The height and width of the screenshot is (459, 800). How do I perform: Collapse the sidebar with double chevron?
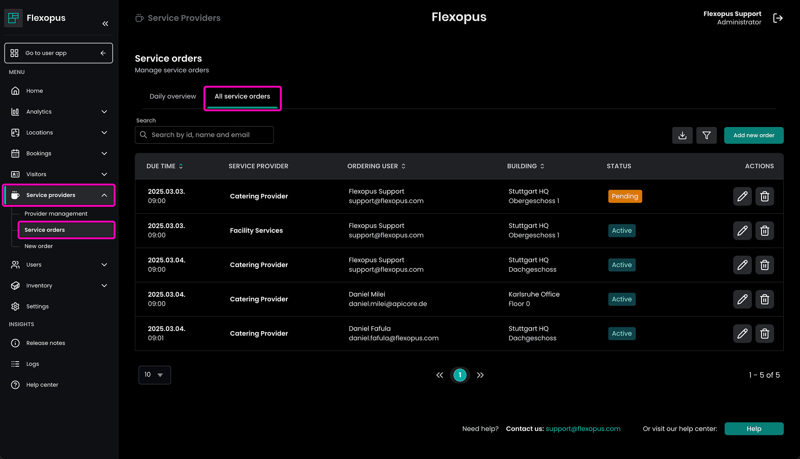105,24
